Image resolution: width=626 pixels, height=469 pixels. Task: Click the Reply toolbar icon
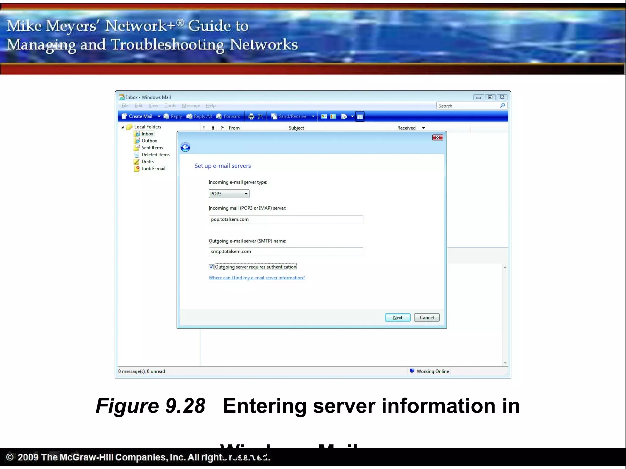tap(173, 116)
